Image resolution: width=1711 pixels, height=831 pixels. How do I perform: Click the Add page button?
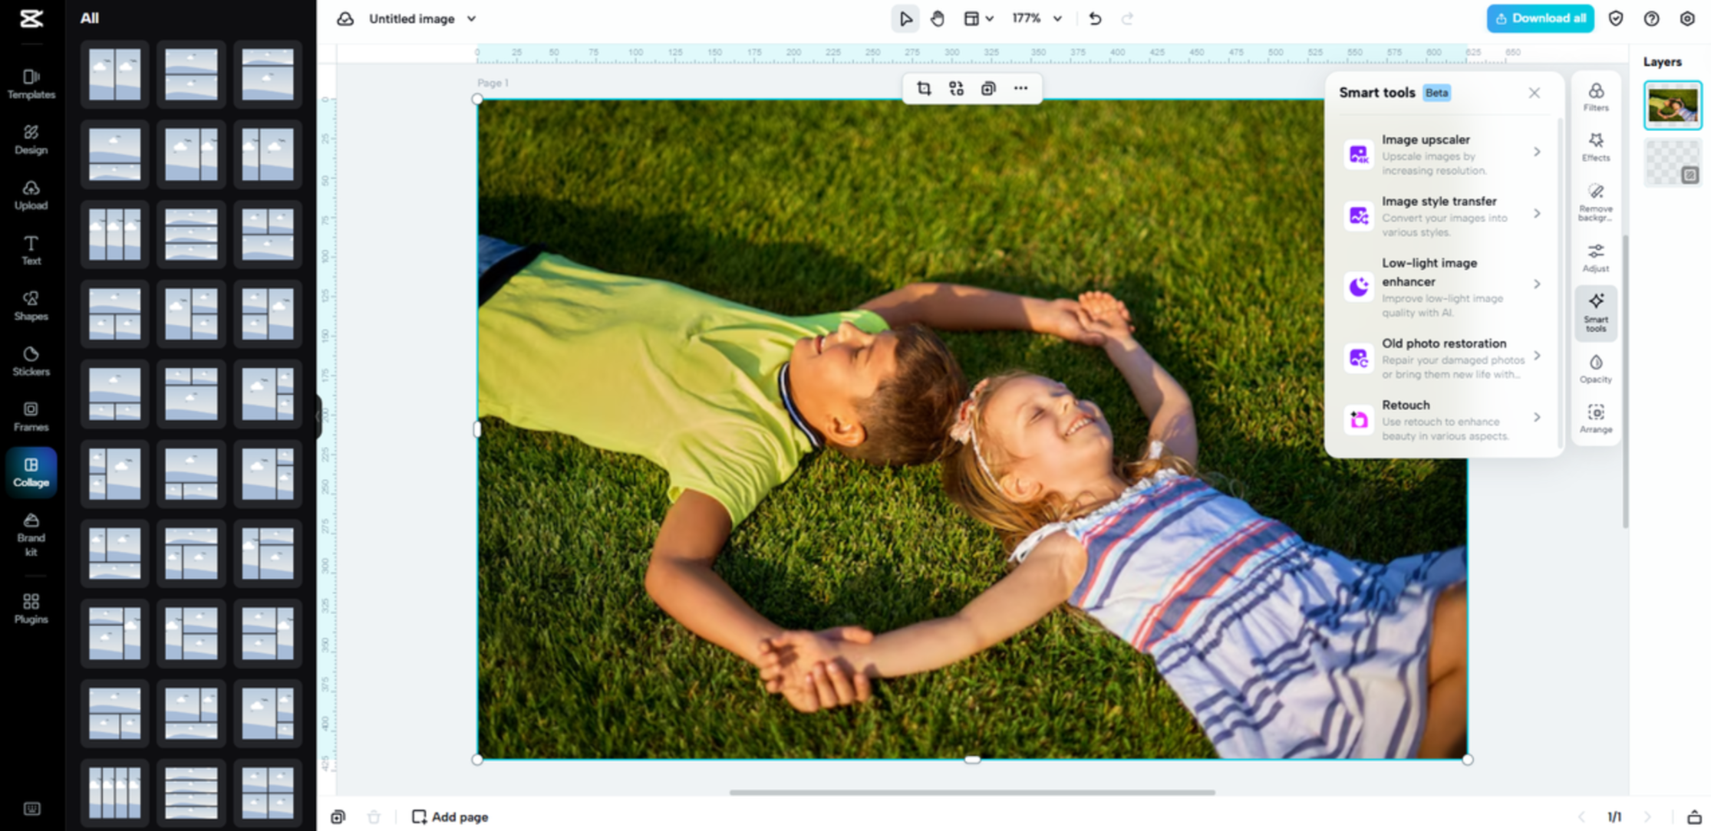(449, 816)
